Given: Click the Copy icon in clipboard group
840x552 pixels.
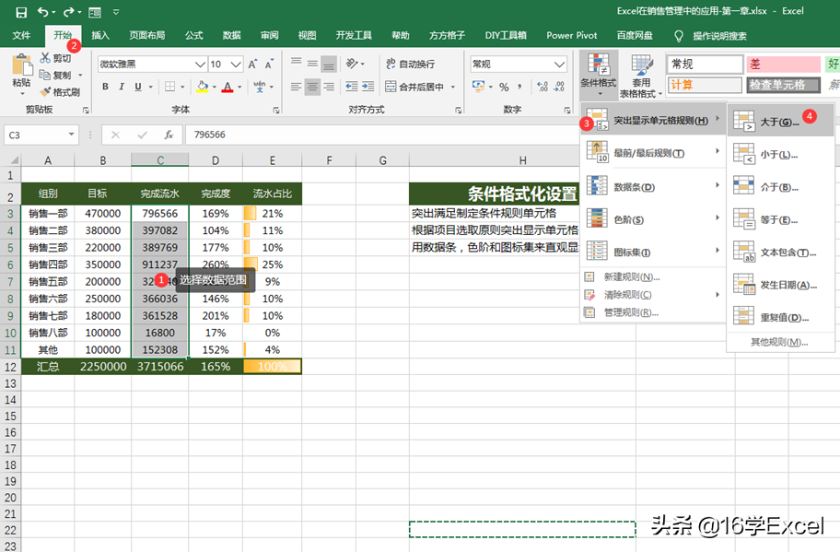Looking at the screenshot, I should [45, 75].
